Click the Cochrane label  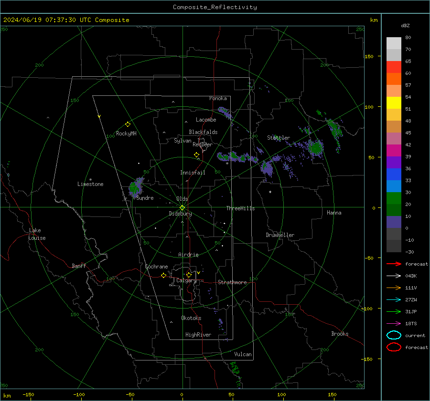point(156,267)
